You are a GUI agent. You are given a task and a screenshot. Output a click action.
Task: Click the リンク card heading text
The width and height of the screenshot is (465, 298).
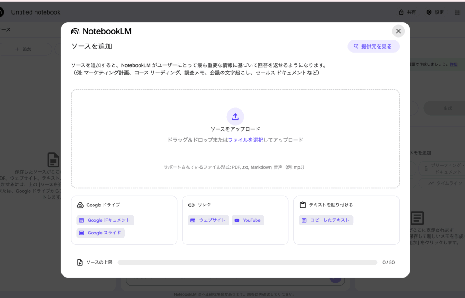(204, 205)
